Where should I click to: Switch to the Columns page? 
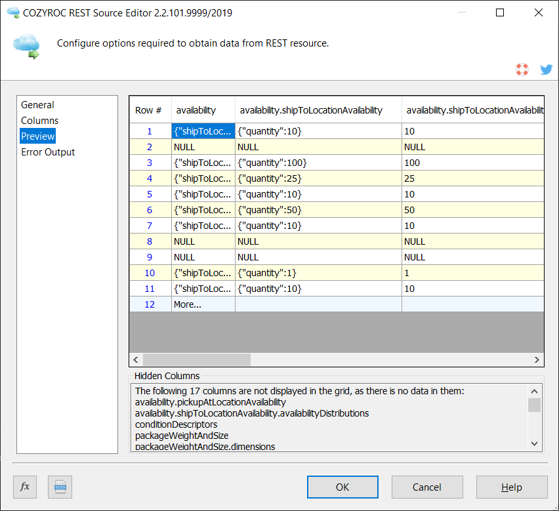point(39,121)
